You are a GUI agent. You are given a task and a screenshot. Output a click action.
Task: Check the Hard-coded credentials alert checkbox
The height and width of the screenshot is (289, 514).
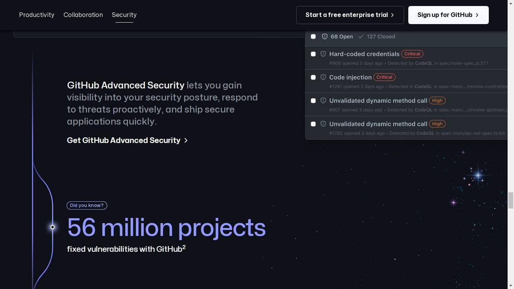tap(313, 54)
